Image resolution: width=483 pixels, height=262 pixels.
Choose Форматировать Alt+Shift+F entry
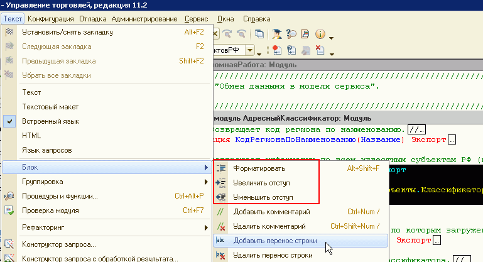[301, 168]
